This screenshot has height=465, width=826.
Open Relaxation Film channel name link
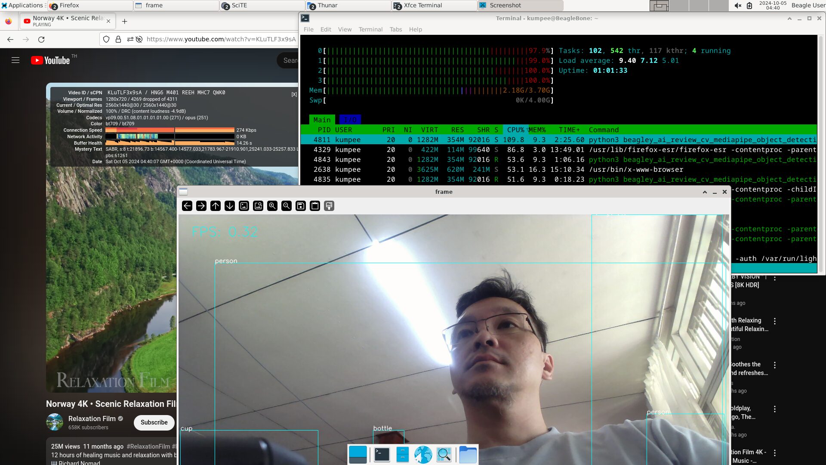tap(92, 418)
